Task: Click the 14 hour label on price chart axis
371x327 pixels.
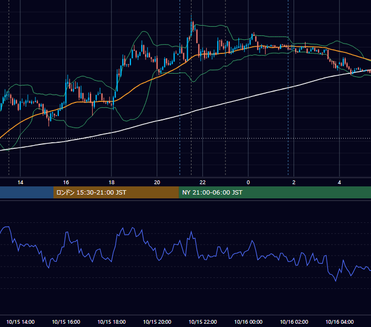Action: coord(20,183)
